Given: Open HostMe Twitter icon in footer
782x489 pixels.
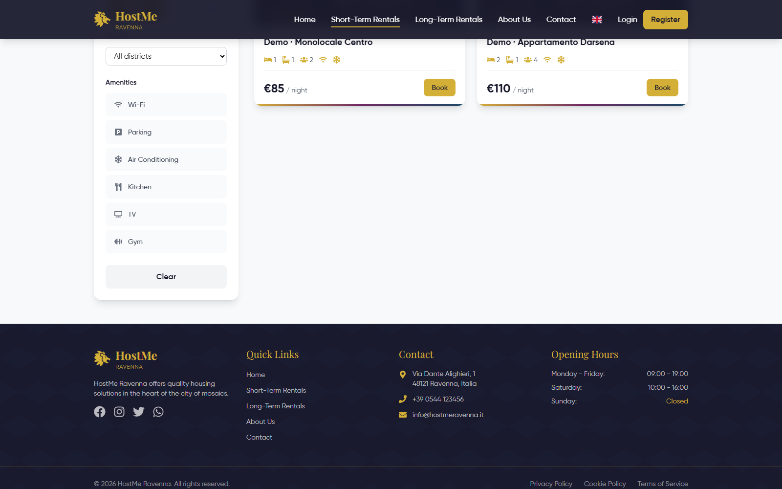Looking at the screenshot, I should click(139, 412).
